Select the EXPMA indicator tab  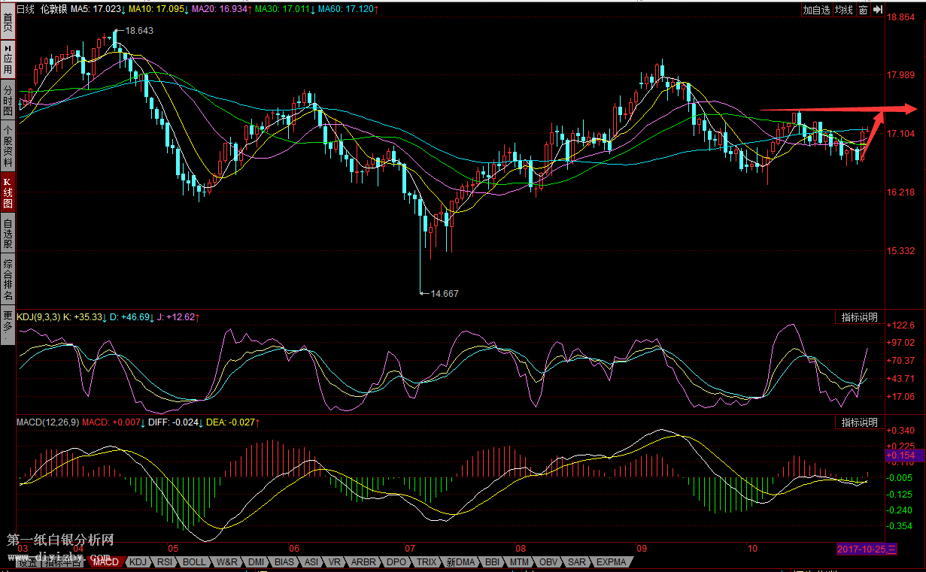(611, 561)
